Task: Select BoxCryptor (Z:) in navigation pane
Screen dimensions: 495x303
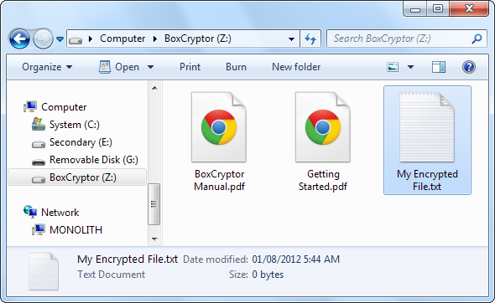Action: click(x=83, y=177)
